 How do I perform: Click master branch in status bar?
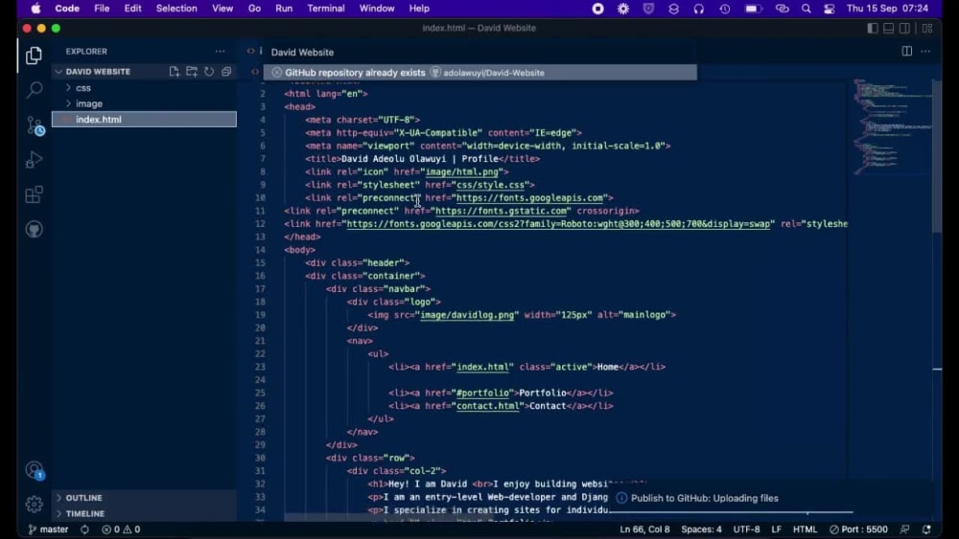coord(48,529)
